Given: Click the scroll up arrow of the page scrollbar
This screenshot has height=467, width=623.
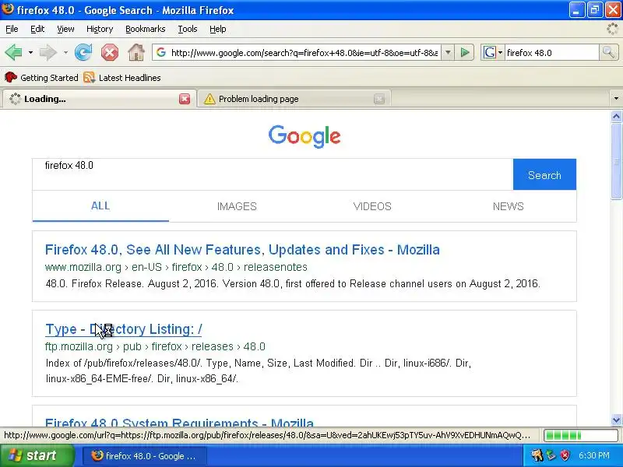Looking at the screenshot, I should click(616, 116).
